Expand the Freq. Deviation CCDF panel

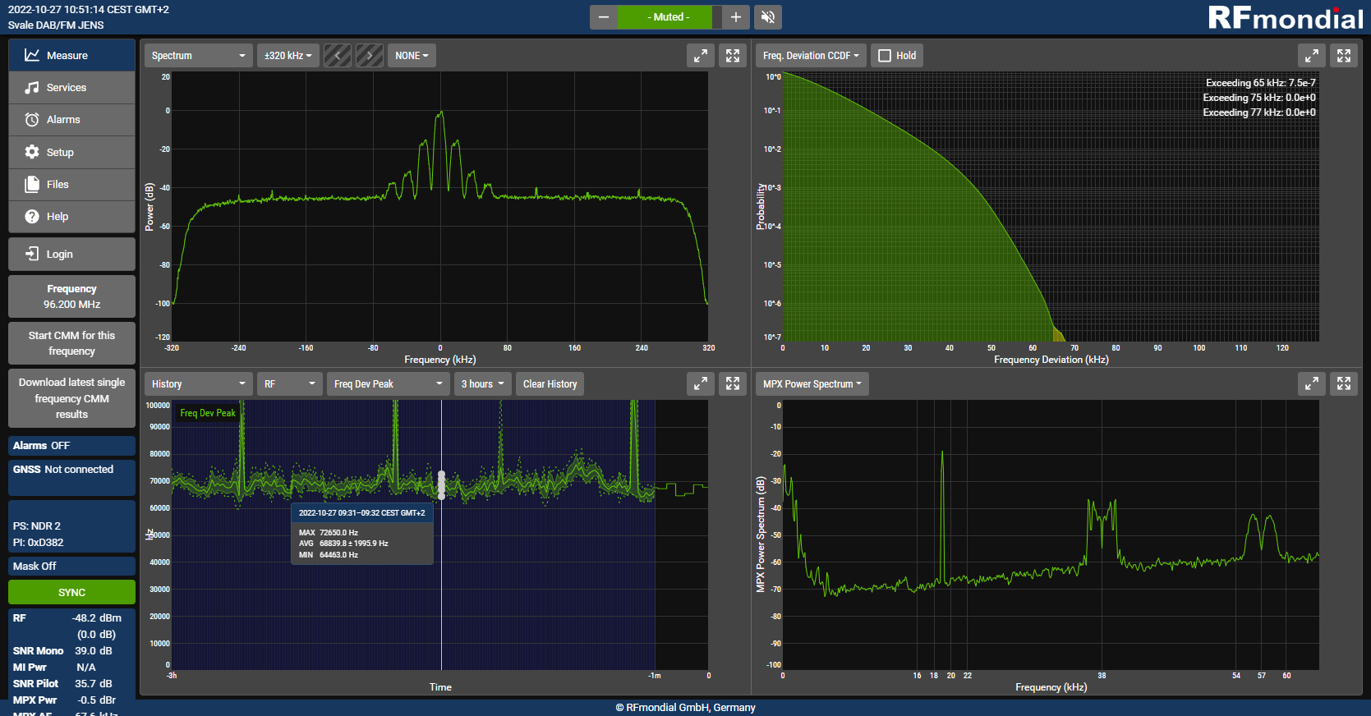(x=1312, y=56)
